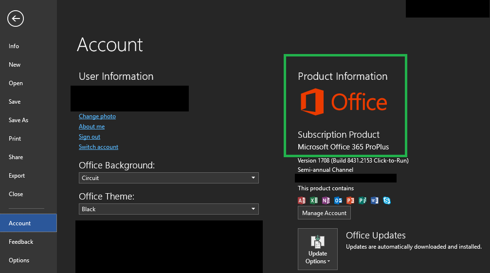Choose Export from the backstage menu
The image size is (490, 273).
[17, 176]
